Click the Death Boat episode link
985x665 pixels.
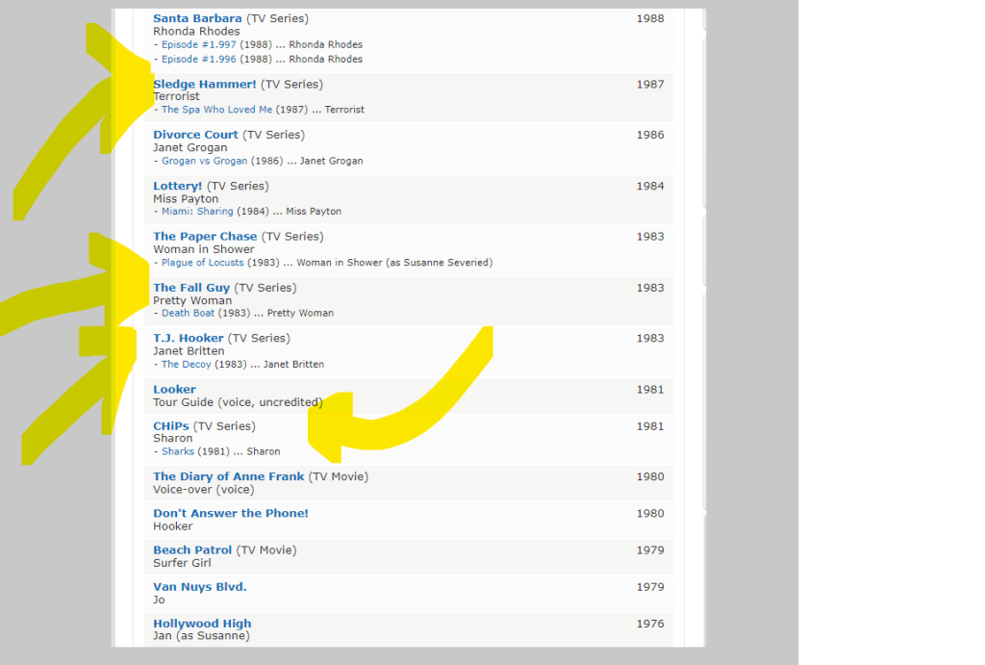(x=188, y=314)
